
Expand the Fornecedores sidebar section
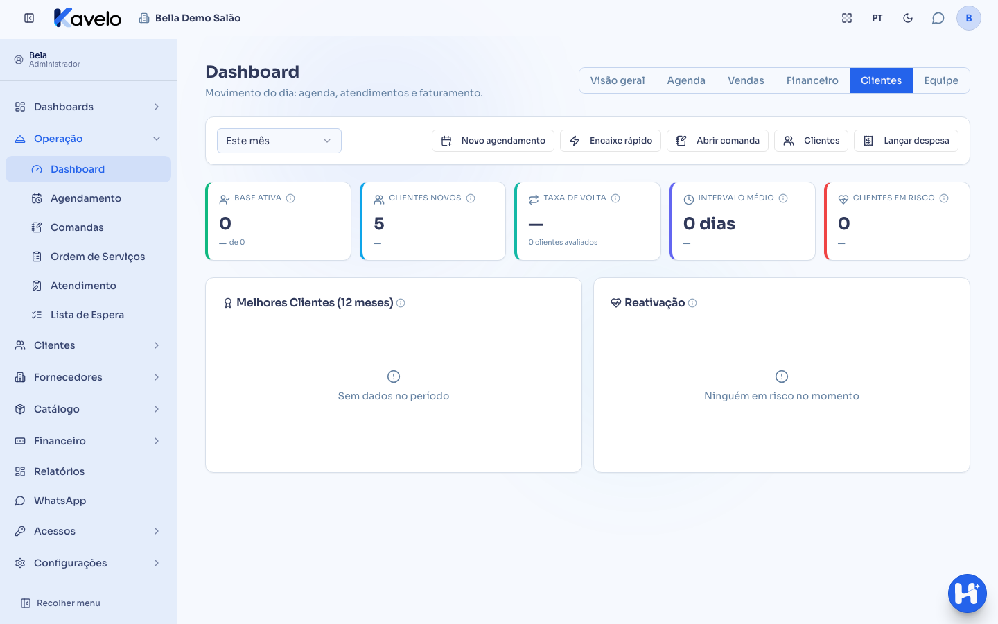[88, 377]
